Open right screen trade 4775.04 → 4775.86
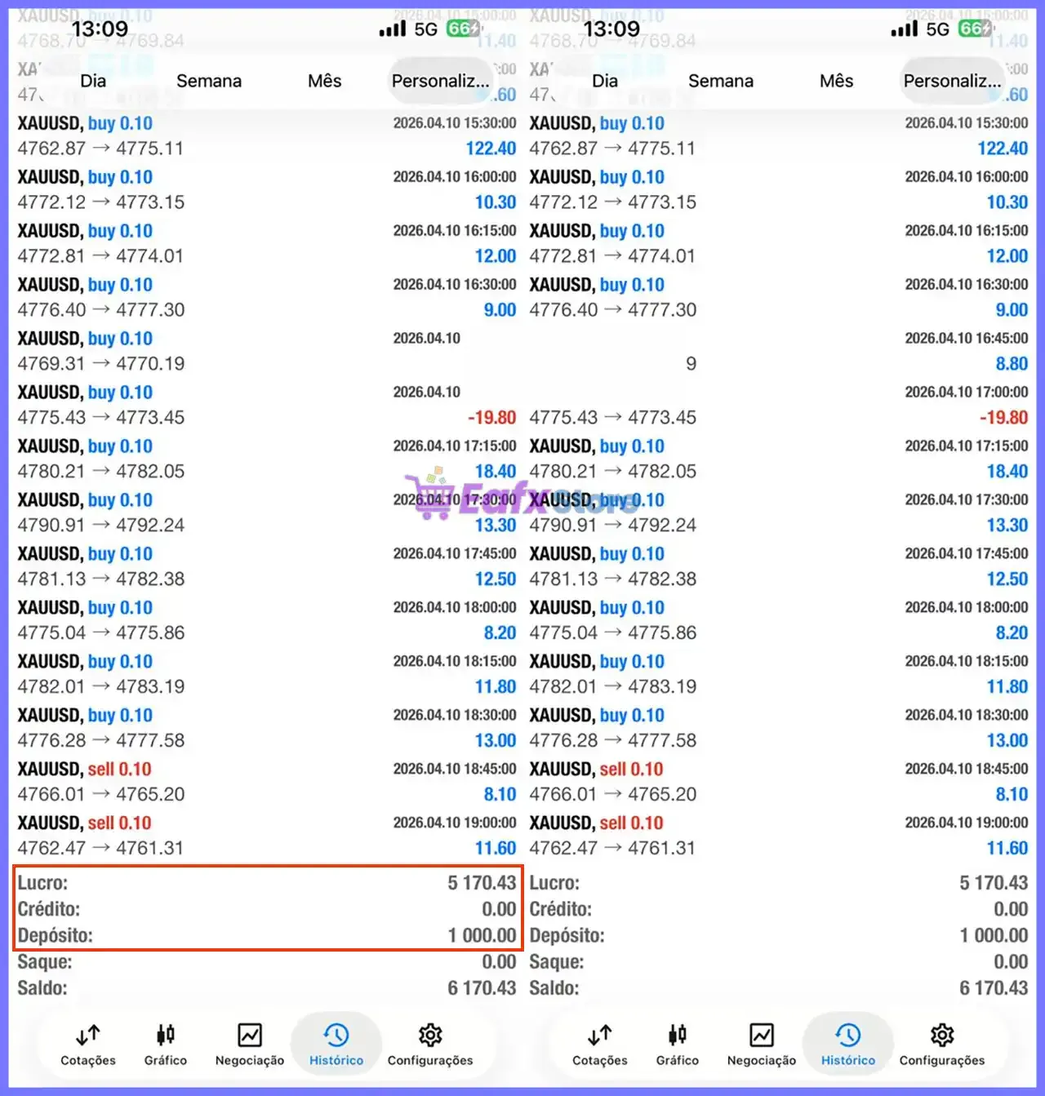The image size is (1045, 1096). tap(613, 633)
